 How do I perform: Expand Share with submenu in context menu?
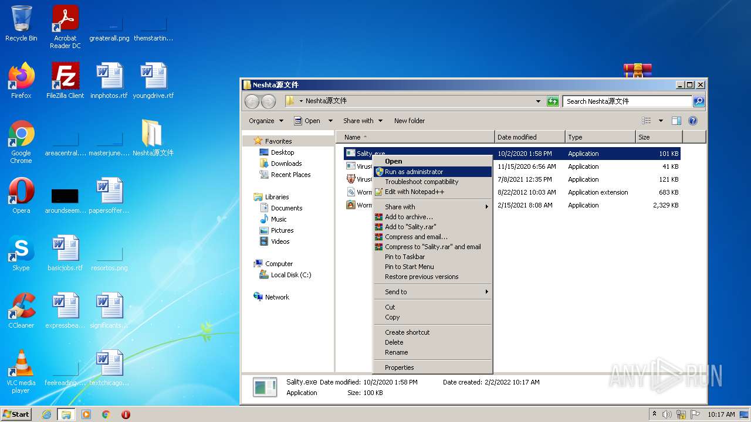tap(432, 207)
